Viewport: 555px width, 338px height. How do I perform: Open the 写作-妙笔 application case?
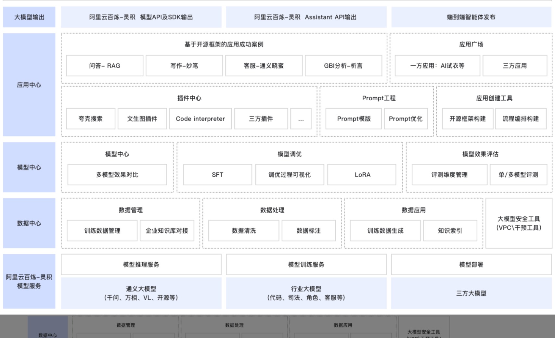click(184, 66)
